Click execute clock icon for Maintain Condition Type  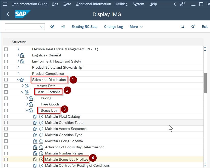pos(41,135)
